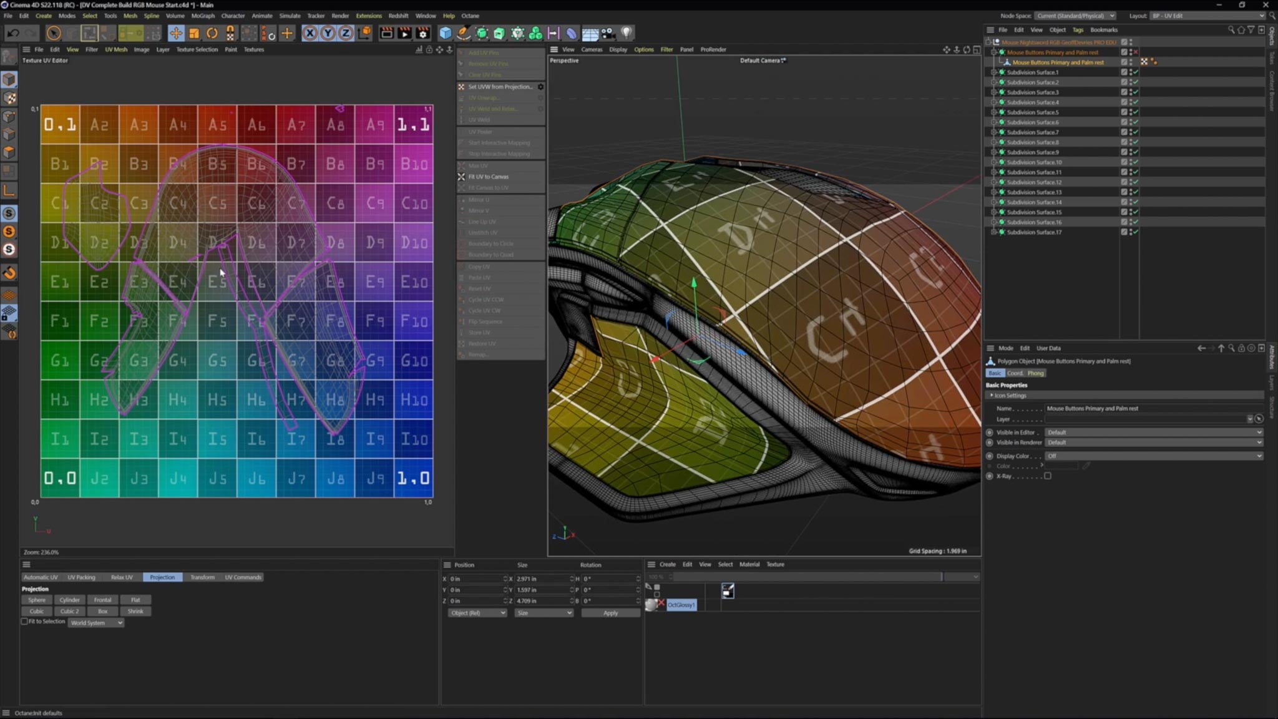Switch to the UV Packing tab

click(82, 577)
